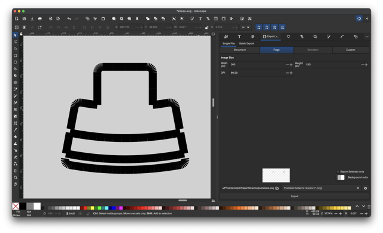Image resolution: width=383 pixels, height=233 pixels.
Task: Click the Print icon
Action: 40,19
